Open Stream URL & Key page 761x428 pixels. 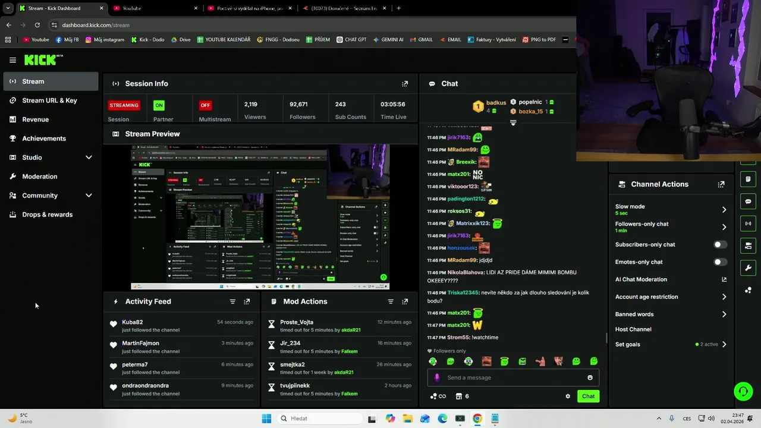[51, 100]
